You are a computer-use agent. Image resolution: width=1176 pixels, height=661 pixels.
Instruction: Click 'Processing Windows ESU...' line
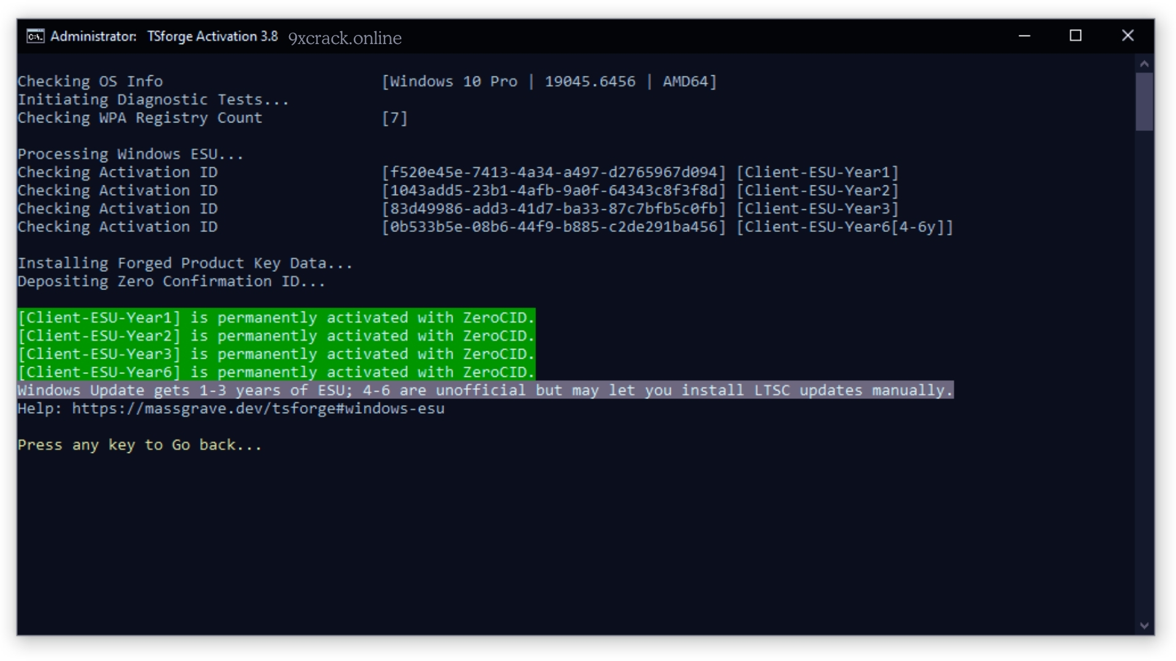point(130,154)
